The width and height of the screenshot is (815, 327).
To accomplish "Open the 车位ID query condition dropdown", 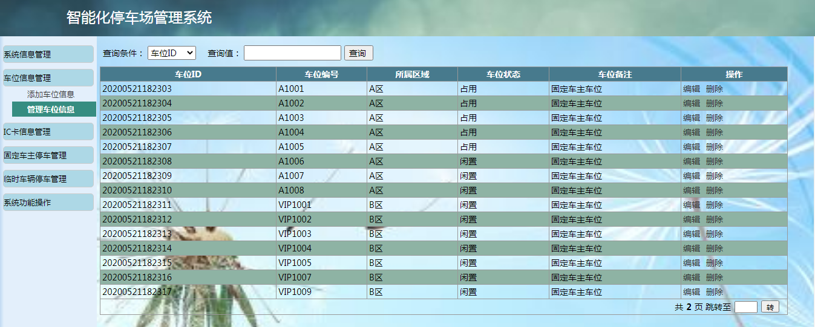I will point(172,53).
